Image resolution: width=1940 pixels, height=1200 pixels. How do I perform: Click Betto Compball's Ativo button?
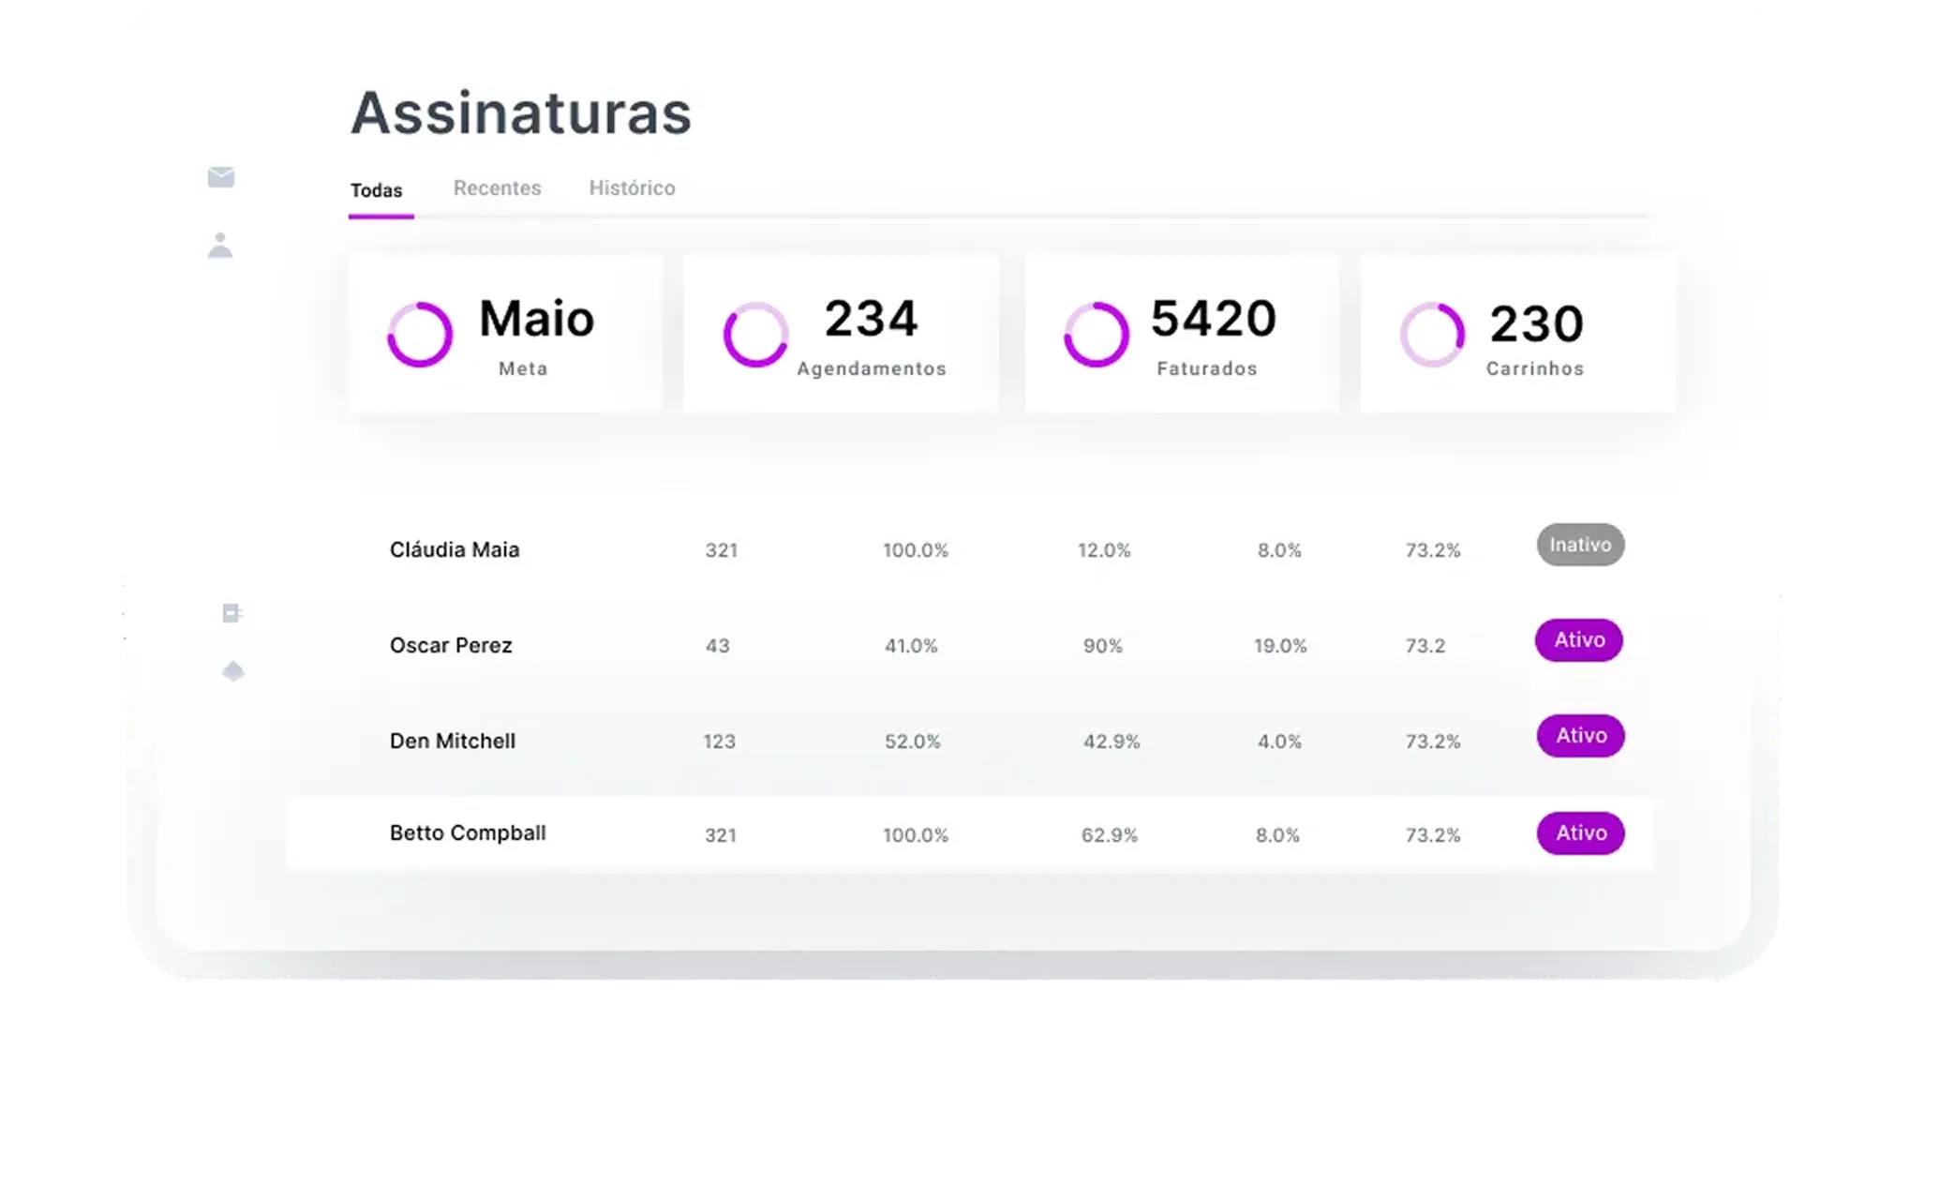1580,833
